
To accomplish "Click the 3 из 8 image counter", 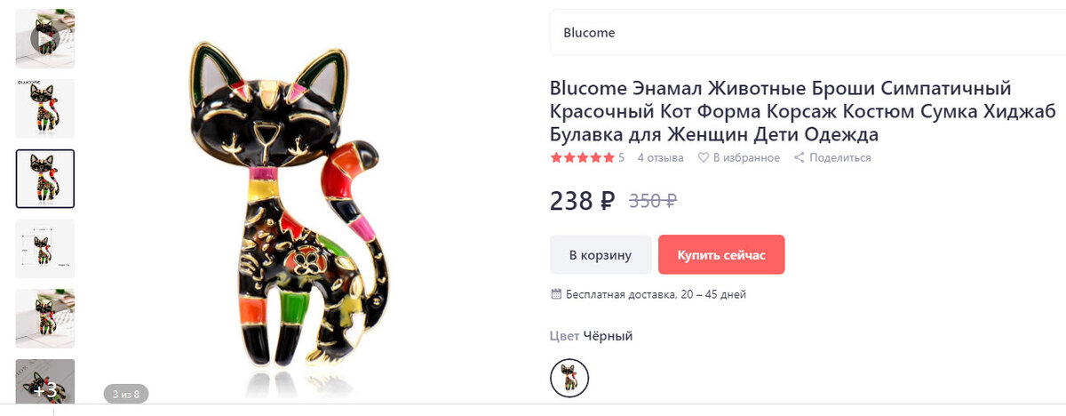I will click(x=126, y=393).
